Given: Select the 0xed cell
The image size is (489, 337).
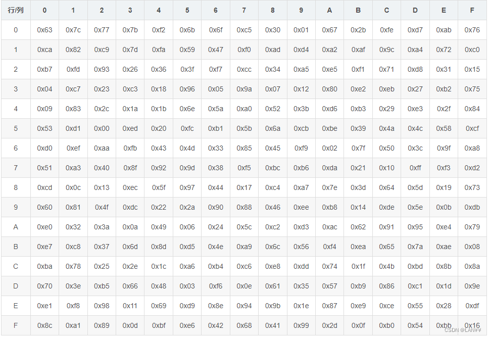Looking at the screenshot, I should click(130, 128).
